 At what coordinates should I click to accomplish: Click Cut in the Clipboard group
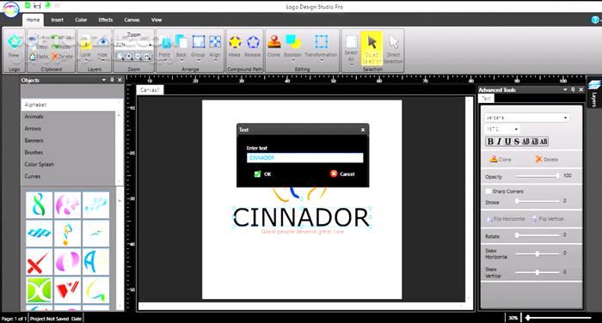(x=38, y=38)
